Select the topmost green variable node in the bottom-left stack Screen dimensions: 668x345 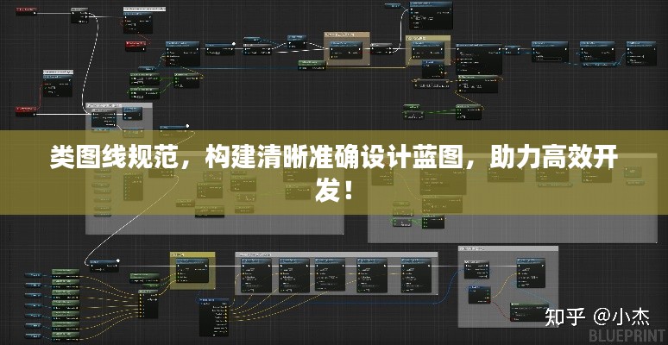click(x=66, y=272)
